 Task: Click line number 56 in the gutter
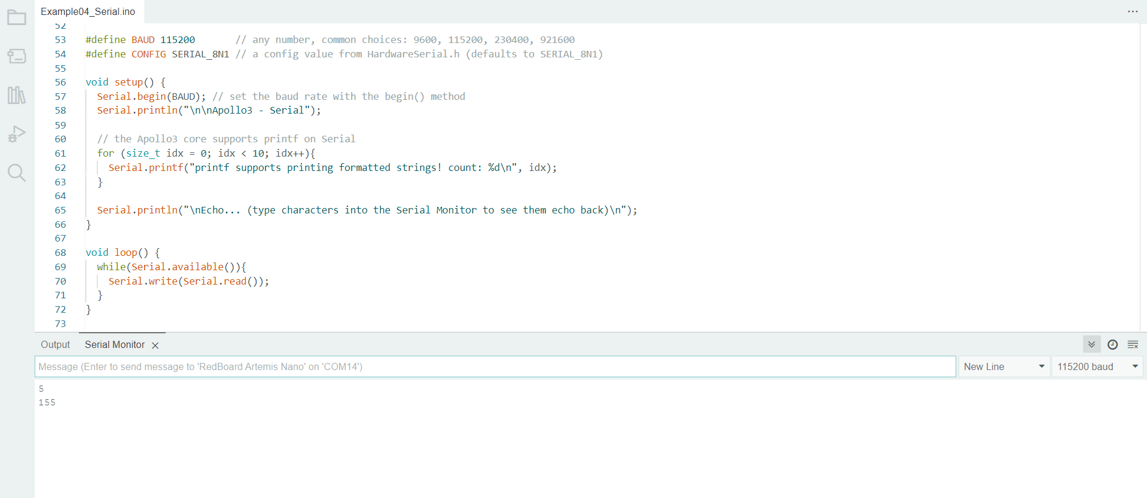pyautogui.click(x=60, y=83)
